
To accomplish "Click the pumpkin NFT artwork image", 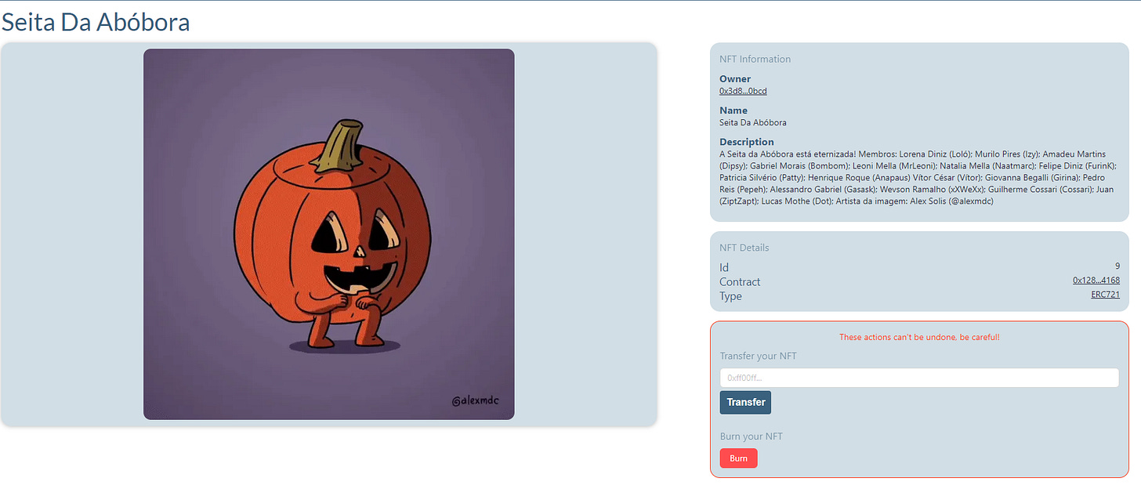I will [x=329, y=234].
